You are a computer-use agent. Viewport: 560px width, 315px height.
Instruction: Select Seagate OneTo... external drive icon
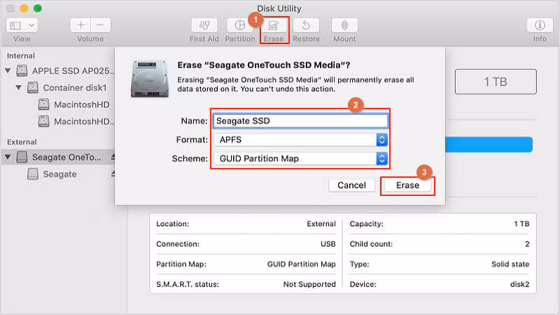click(x=22, y=157)
